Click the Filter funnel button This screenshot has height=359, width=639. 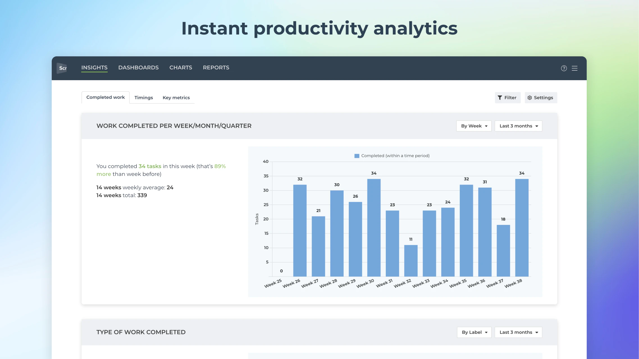[x=507, y=98]
